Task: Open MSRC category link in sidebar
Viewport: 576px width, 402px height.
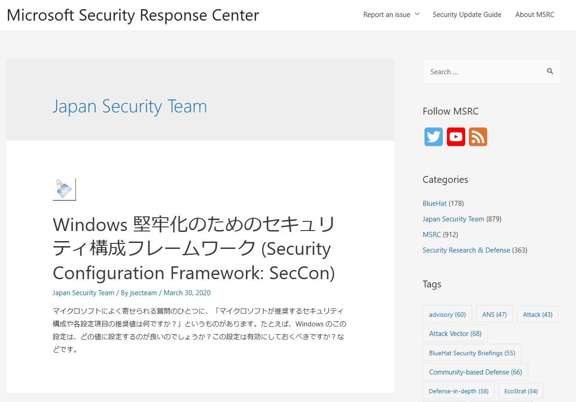Action: [432, 235]
